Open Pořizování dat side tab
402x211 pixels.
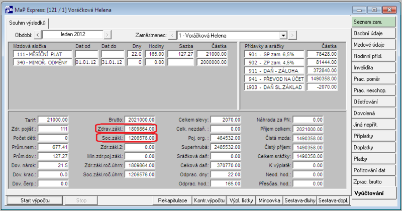[373, 170]
